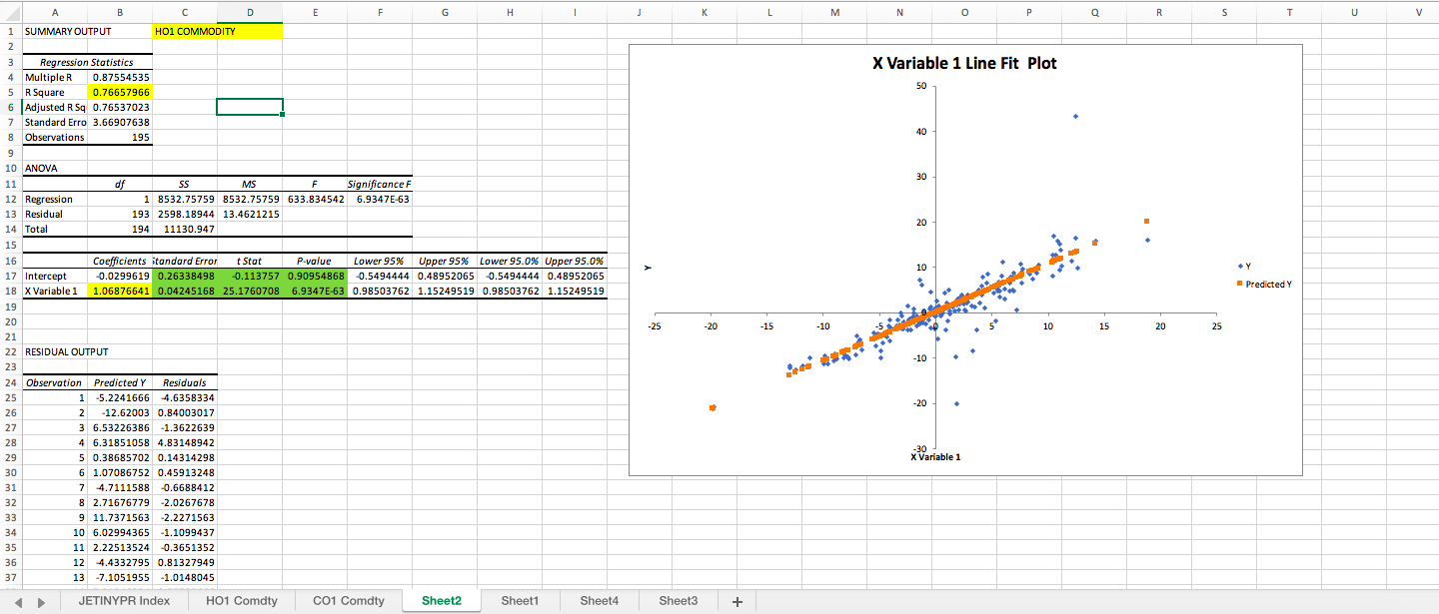The width and height of the screenshot is (1439, 614).
Task: Open the CO1 Comdty sheet
Action: (348, 600)
